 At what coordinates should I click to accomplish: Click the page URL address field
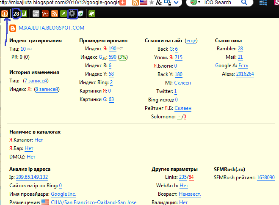click(x=60, y=2)
